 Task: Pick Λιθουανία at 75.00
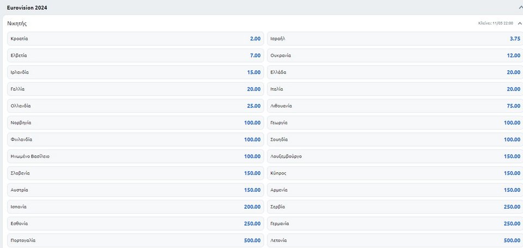point(395,106)
